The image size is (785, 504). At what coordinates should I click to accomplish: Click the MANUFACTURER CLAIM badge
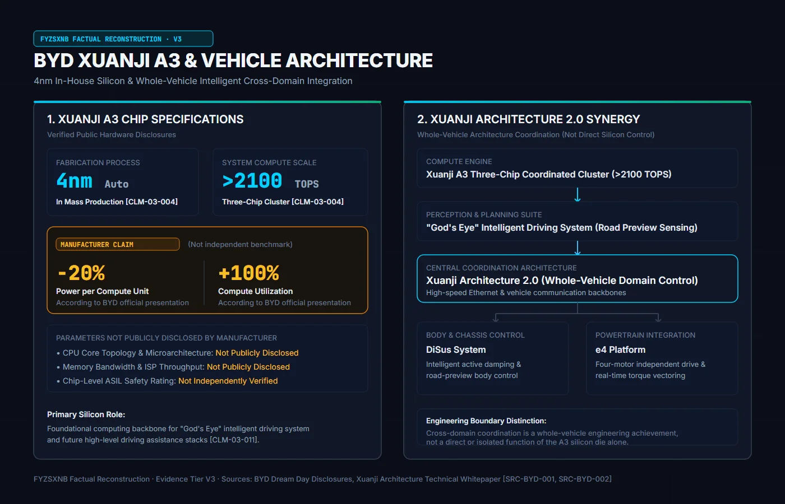point(118,244)
